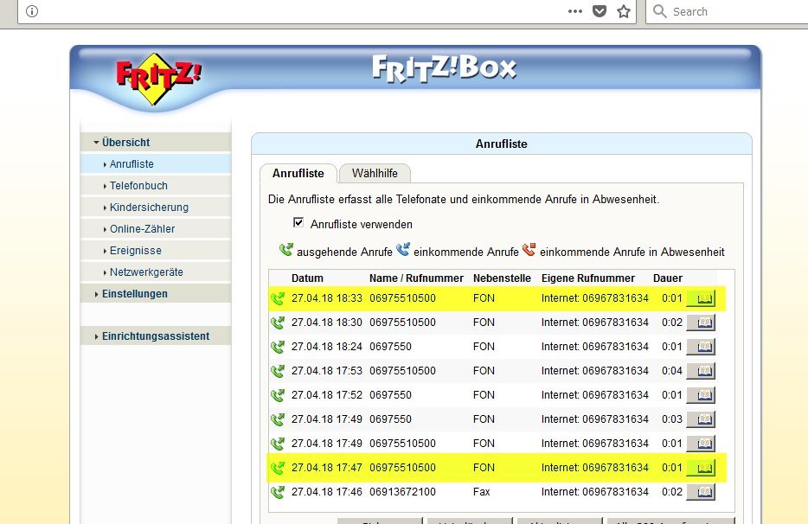This screenshot has width=808, height=524.
Task: Click the 'Fax' extension cell
Action: (x=481, y=492)
